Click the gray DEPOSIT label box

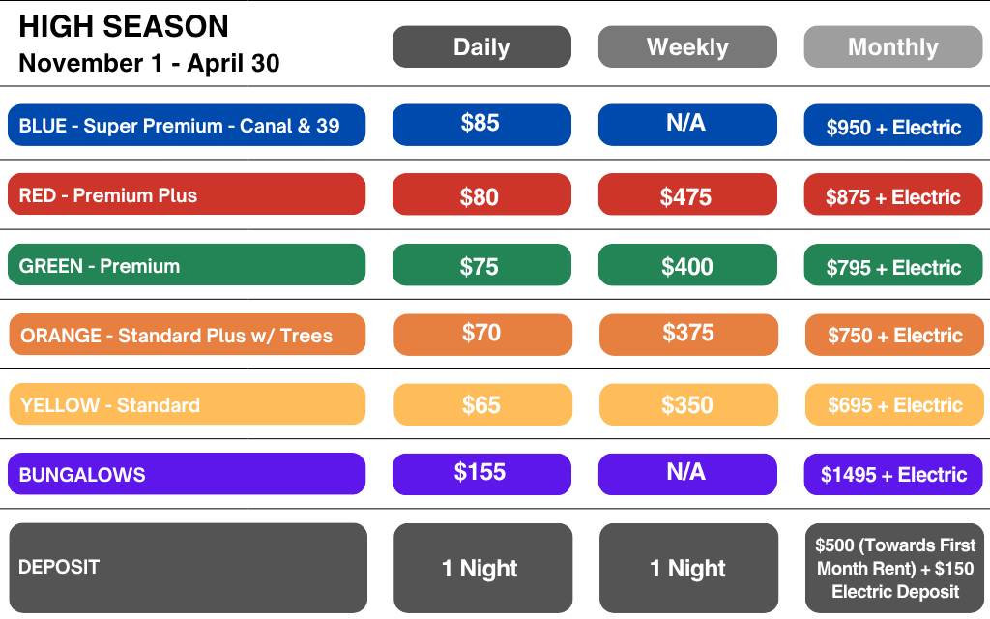click(x=188, y=567)
